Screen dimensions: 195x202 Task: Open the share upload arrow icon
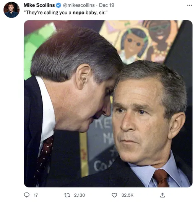[162, 195]
